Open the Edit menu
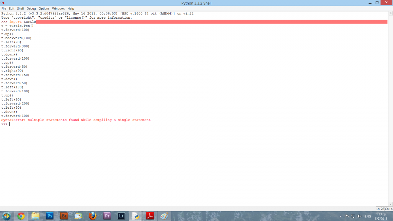The width and height of the screenshot is (393, 221). click(12, 9)
